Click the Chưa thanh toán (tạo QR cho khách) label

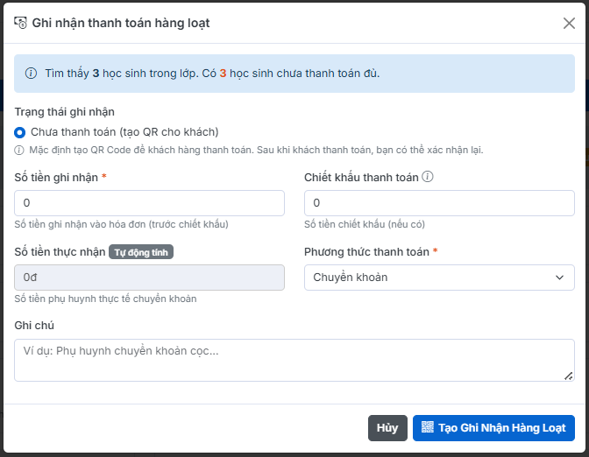(x=124, y=132)
